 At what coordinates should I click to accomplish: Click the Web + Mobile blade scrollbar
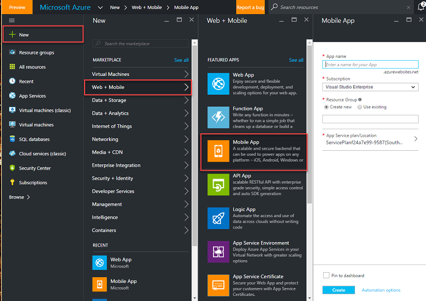[x=310, y=124]
